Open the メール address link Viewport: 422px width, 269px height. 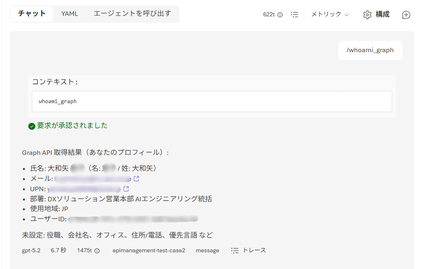coord(93,179)
